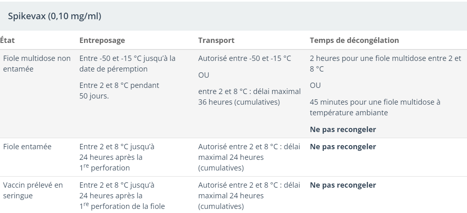Click OU in the Transport column
This screenshot has width=467, height=213.
click(203, 75)
